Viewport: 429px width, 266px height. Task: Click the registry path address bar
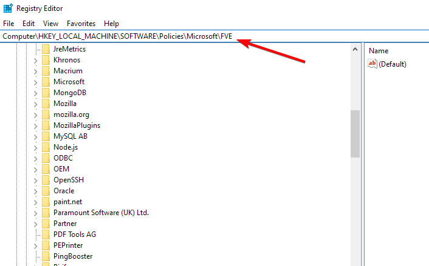click(214, 36)
